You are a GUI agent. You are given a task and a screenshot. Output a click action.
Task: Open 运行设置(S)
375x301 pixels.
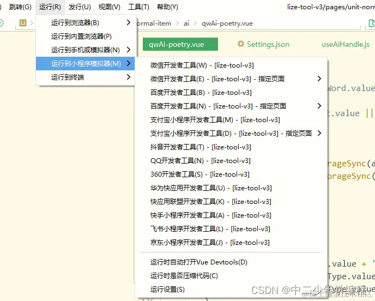click(231, 289)
